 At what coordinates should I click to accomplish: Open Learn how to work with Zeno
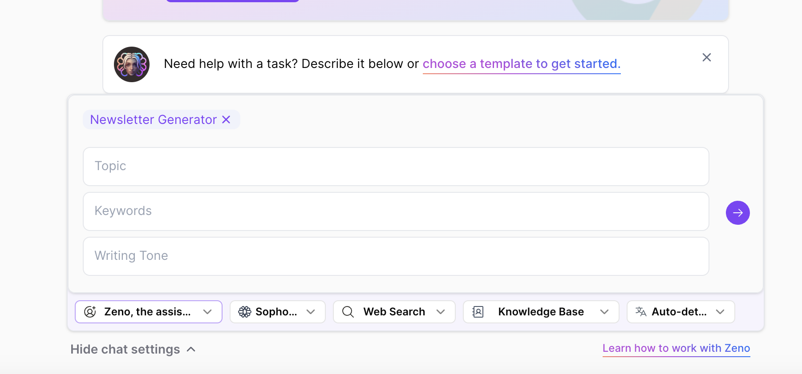pyautogui.click(x=676, y=348)
